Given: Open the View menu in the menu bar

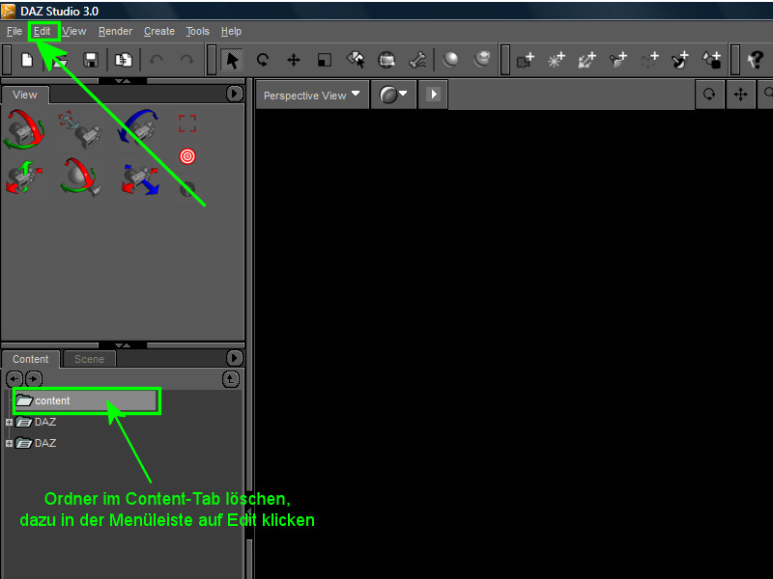Looking at the screenshot, I should click(x=74, y=32).
